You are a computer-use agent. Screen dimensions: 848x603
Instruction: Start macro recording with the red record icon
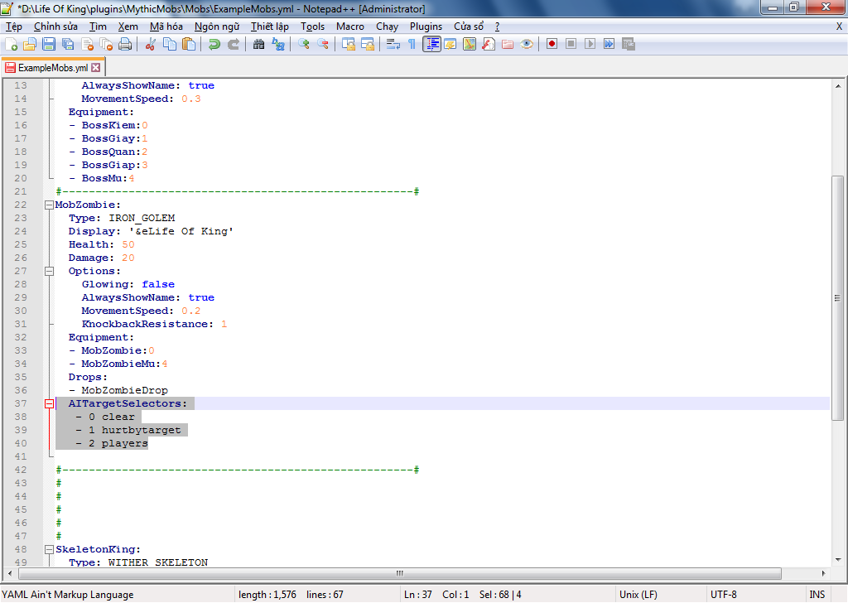[x=552, y=44]
